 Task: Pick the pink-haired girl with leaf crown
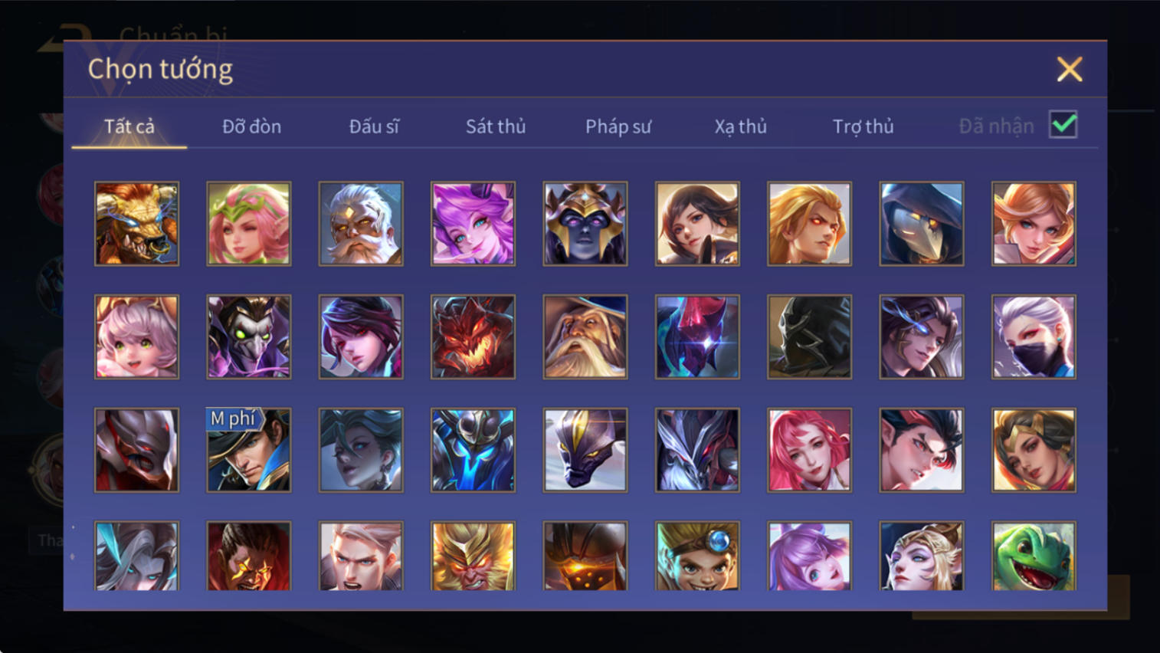[249, 224]
